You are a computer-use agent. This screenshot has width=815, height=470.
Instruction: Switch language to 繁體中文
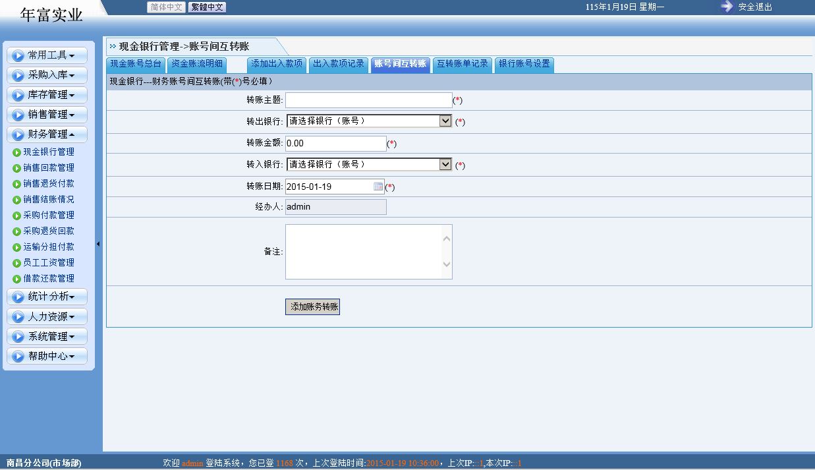pyautogui.click(x=207, y=7)
